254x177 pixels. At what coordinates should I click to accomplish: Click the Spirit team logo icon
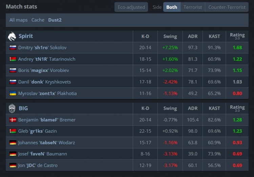point(12,36)
